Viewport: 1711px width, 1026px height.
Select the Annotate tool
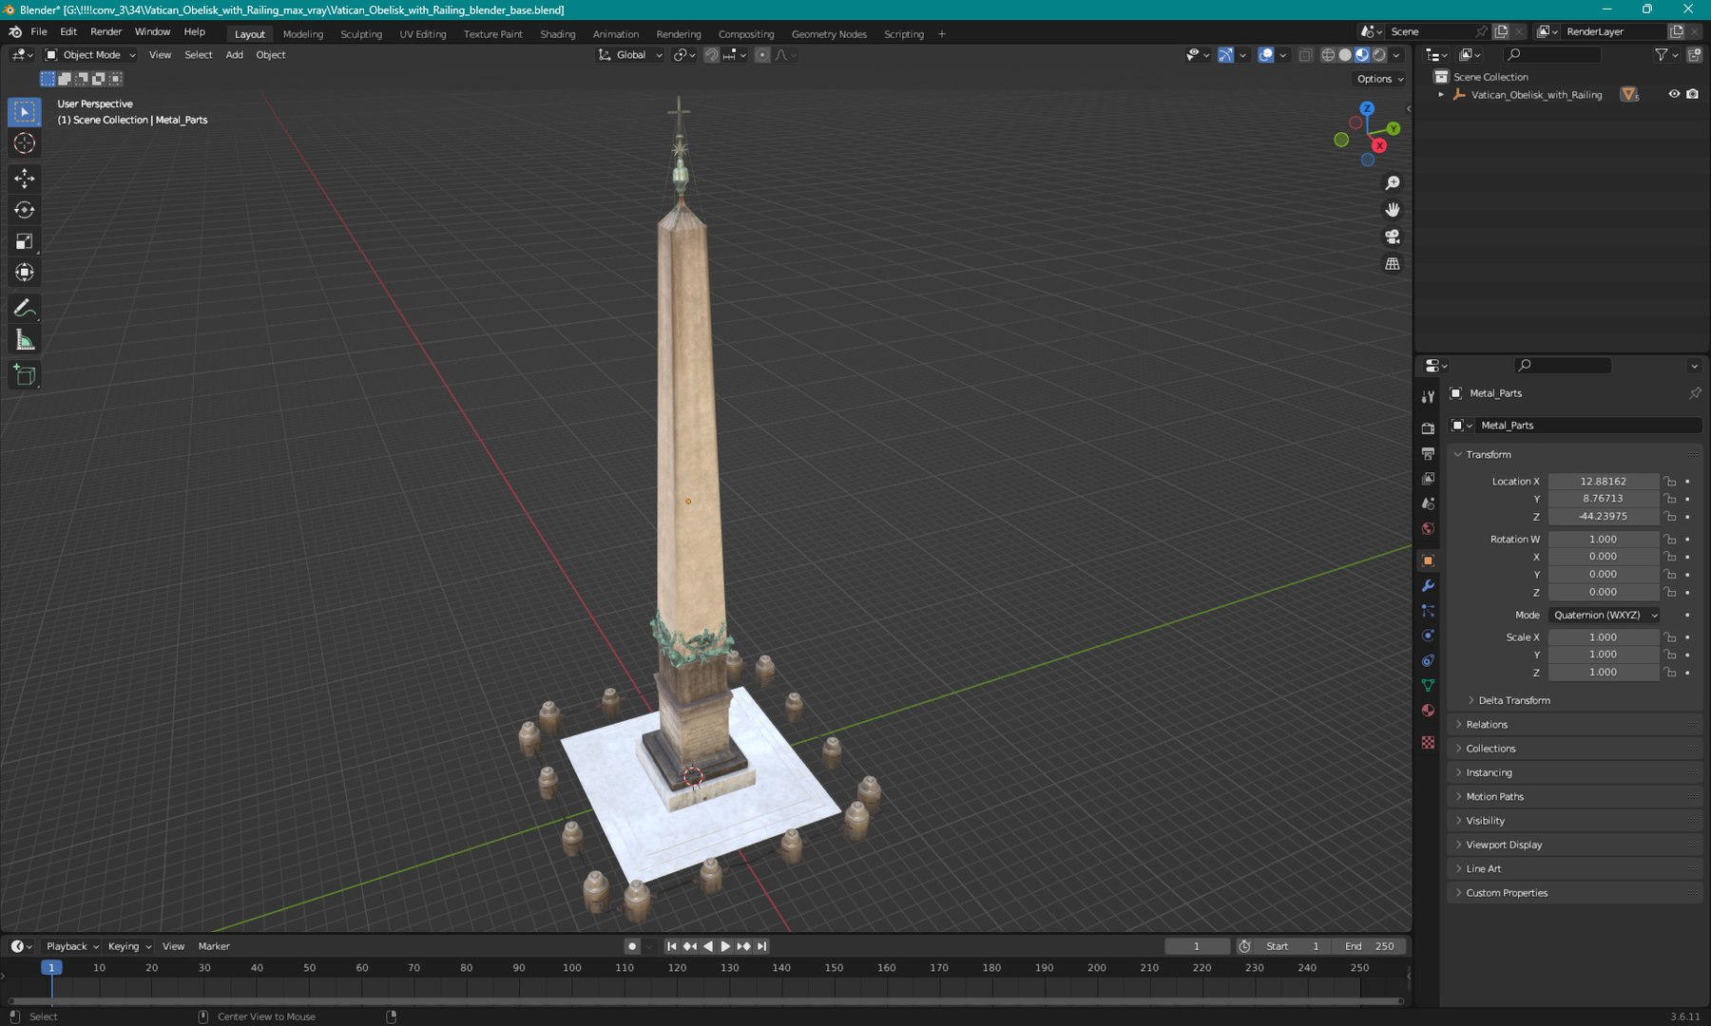coord(25,308)
